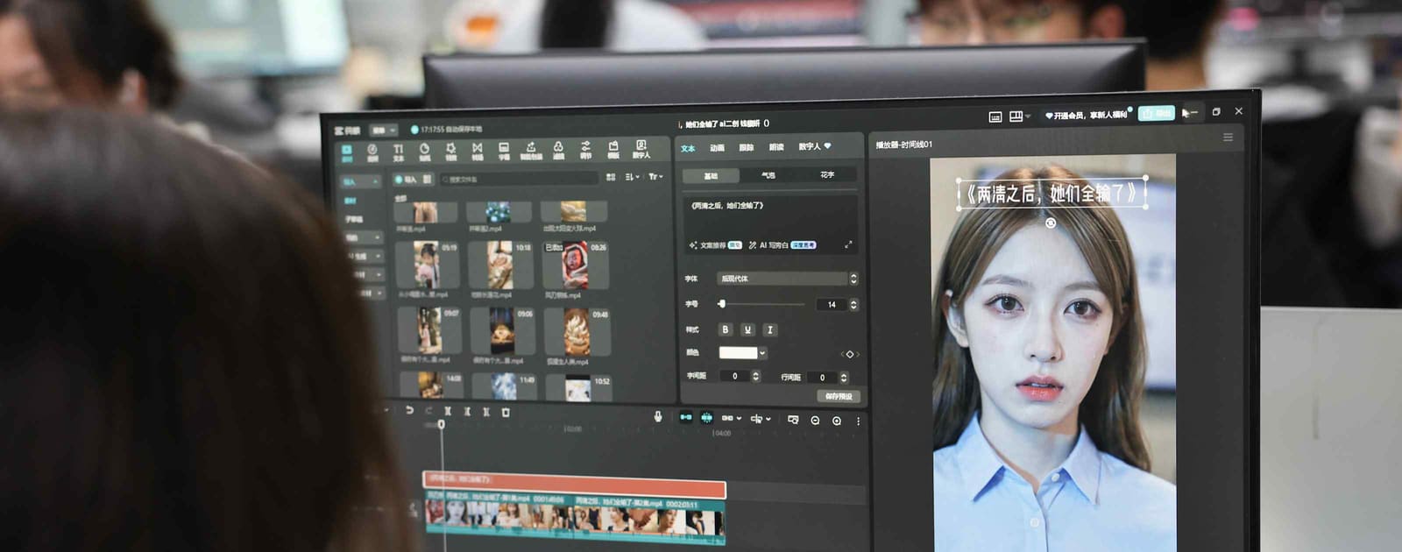
Task: Click the Undo icon above the timeline
Action: click(409, 411)
